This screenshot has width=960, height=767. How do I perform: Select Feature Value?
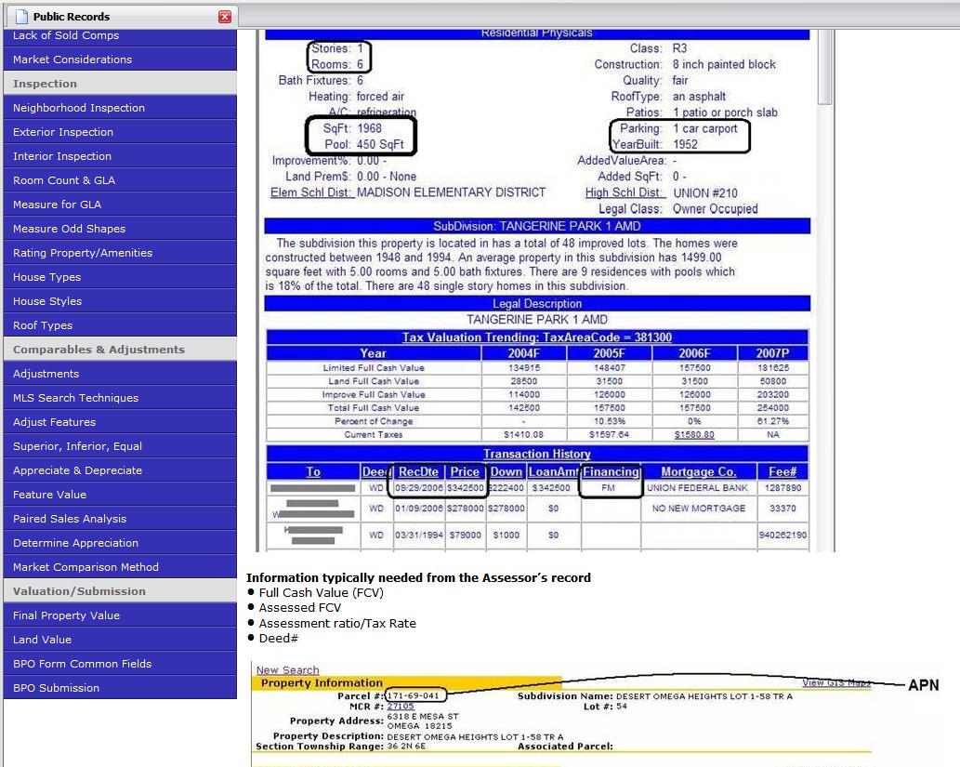[120, 495]
